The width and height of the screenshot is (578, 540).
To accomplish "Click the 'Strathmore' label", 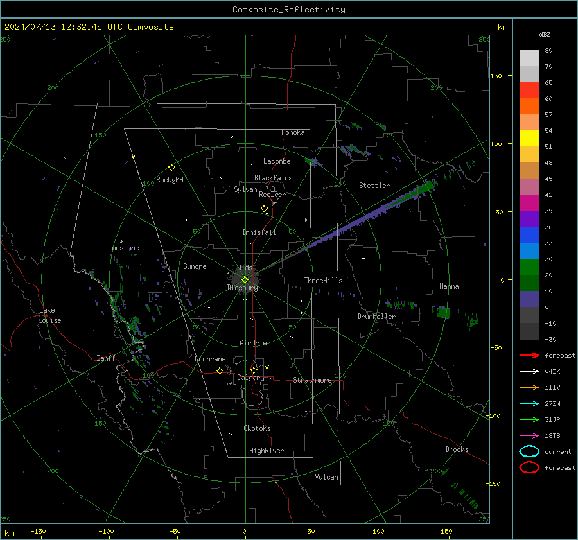I will [x=312, y=380].
